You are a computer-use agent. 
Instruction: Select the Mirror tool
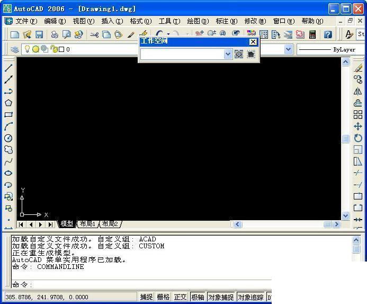[358, 91]
